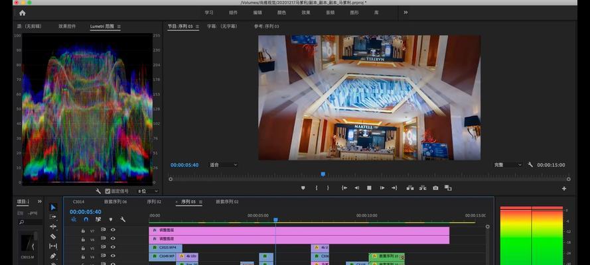Screen dimensions: 590x265
Task: Export frame with camera icon
Action: click(x=435, y=188)
